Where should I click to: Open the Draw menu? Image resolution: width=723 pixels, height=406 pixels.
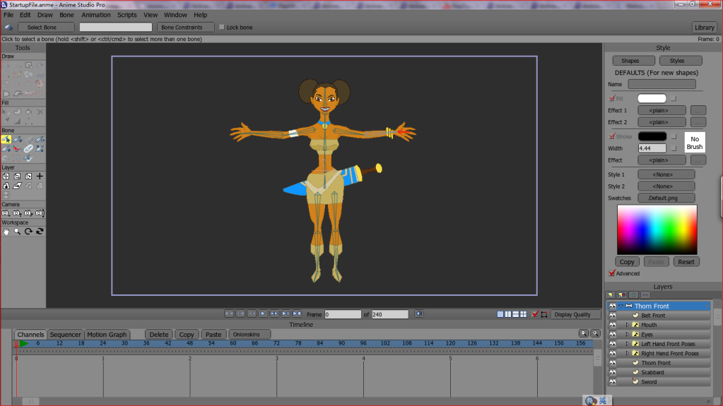45,15
